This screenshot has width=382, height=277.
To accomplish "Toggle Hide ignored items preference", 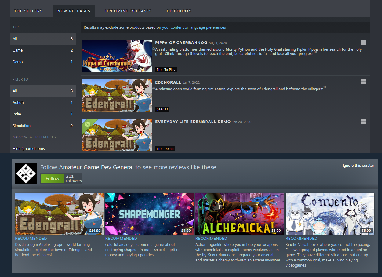I will coord(29,149).
